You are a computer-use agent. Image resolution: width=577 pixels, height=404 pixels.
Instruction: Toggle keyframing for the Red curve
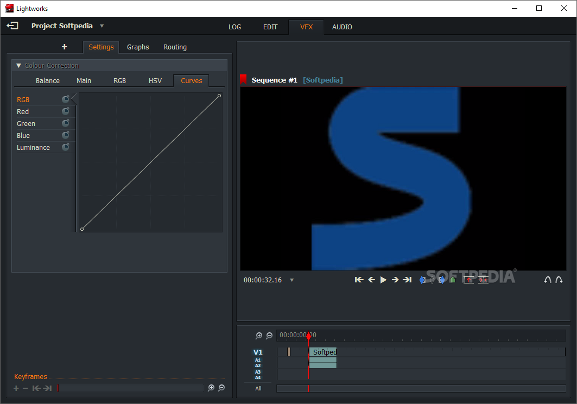click(x=66, y=111)
